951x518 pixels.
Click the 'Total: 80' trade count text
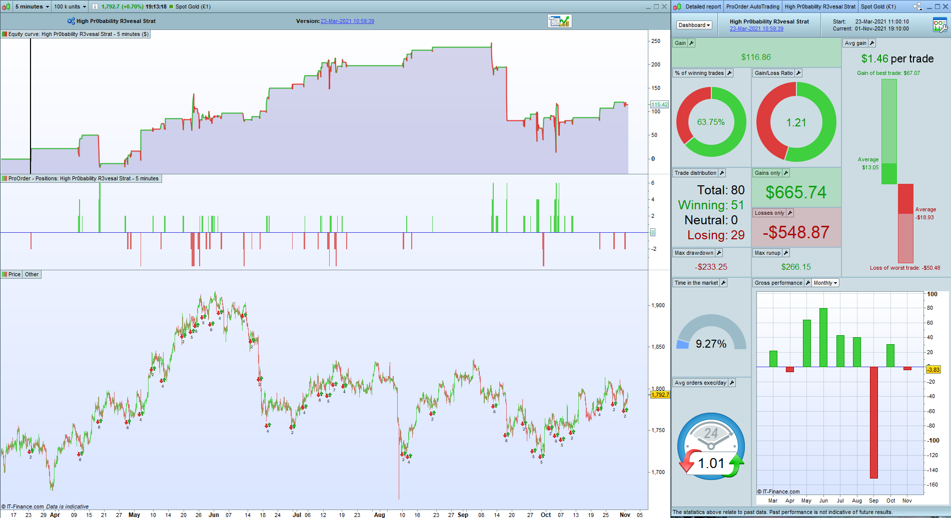[721, 190]
